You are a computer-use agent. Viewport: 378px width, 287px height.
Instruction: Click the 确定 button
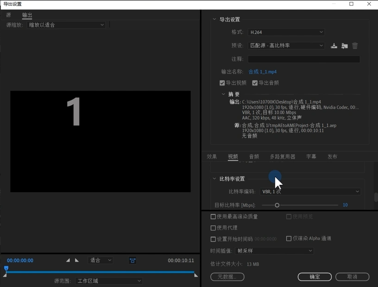315,277
